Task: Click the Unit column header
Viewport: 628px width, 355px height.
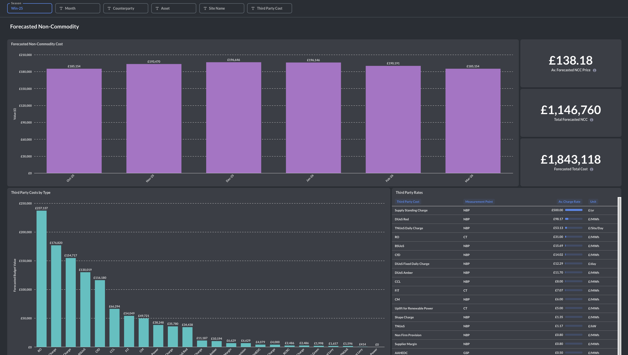Action: point(593,202)
